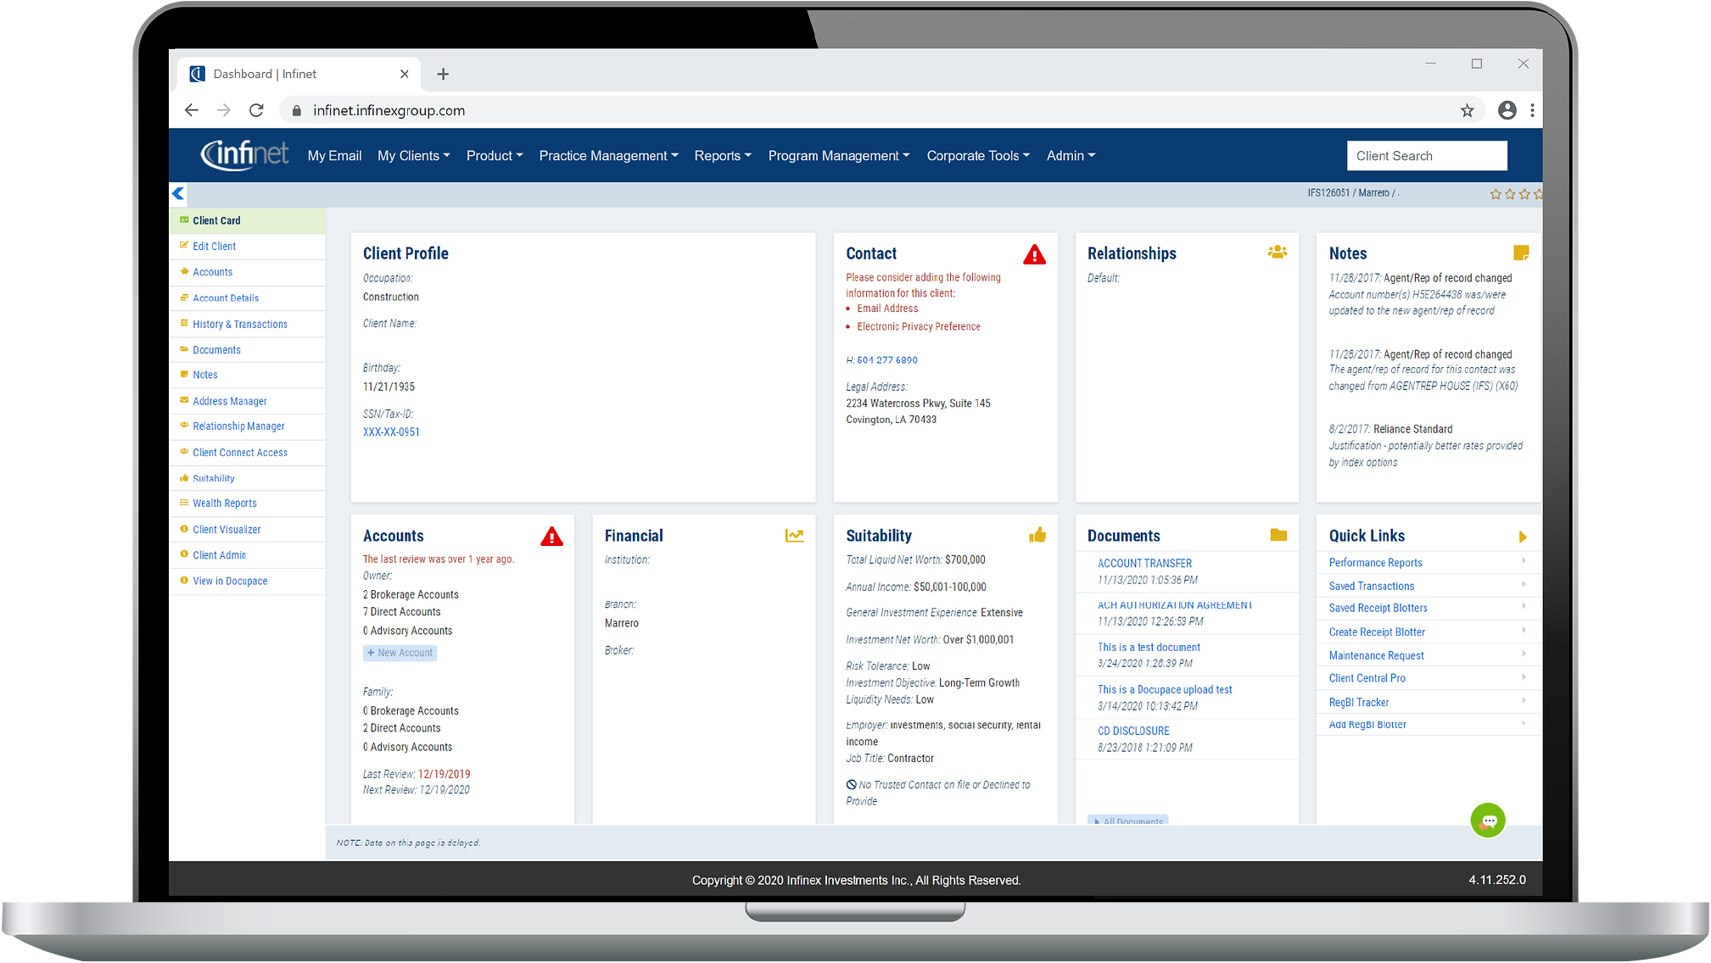This screenshot has height=963, width=1711.
Task: Click the New Account button
Action: tap(400, 653)
